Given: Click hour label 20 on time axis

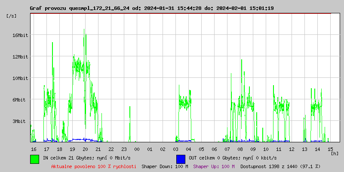Looking at the screenshot, I should click(x=86, y=149).
